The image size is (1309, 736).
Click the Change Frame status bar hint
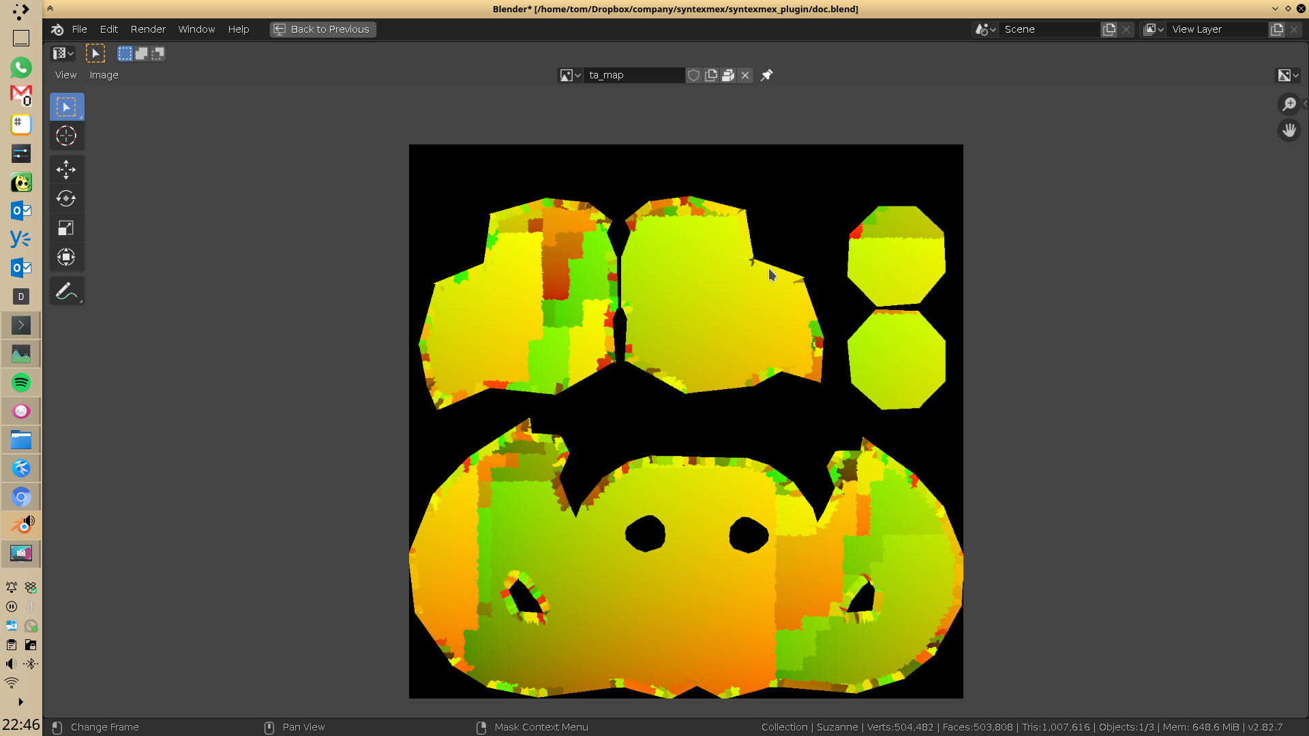tap(104, 727)
